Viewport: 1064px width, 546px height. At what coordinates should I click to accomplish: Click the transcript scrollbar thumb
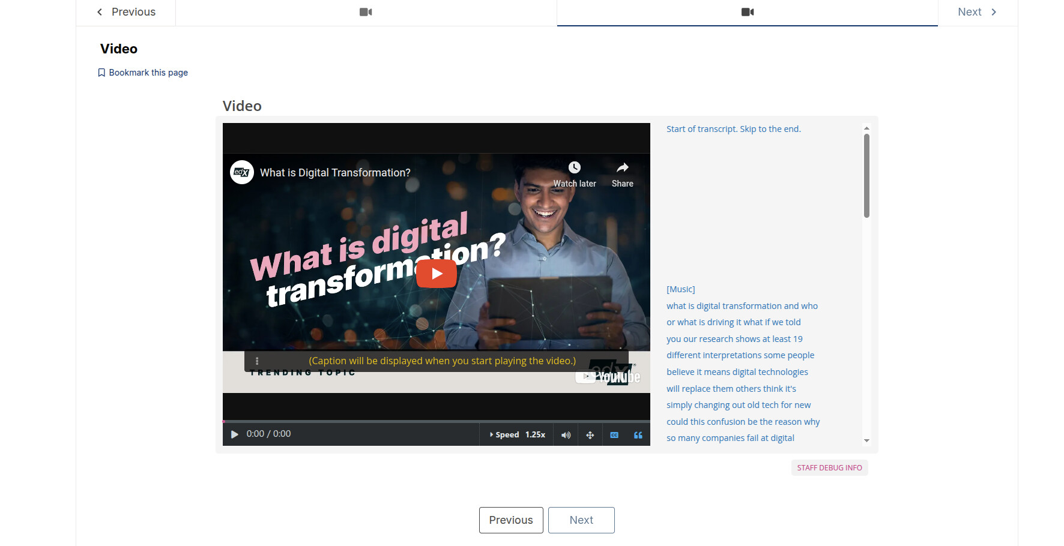pyautogui.click(x=866, y=175)
